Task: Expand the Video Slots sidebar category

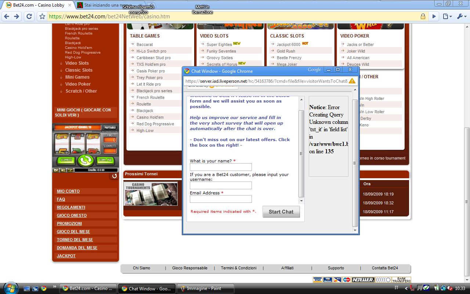Action: (77, 63)
